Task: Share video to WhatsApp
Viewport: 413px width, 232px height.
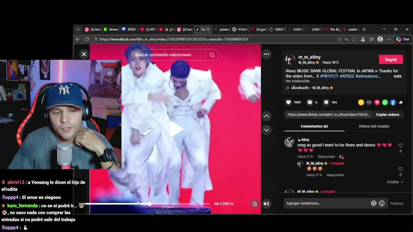Action: [x=385, y=102]
